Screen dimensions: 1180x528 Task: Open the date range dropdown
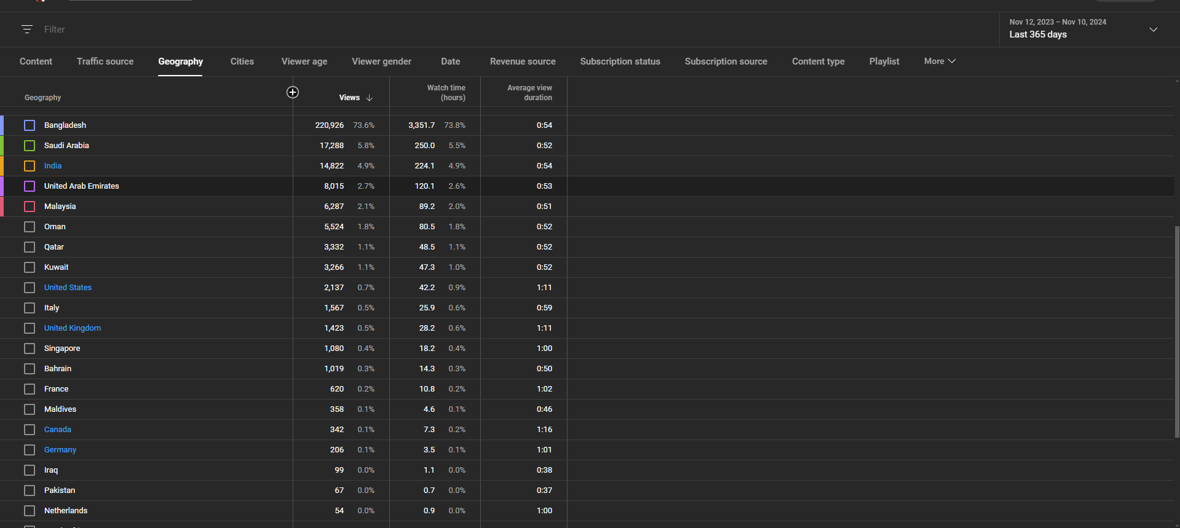[x=1153, y=29]
